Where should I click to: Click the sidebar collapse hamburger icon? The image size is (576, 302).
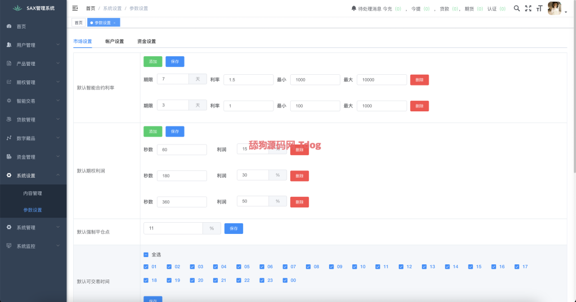75,8
